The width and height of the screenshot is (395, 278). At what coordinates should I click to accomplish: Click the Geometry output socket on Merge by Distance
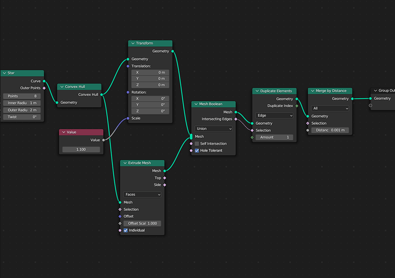(353, 99)
